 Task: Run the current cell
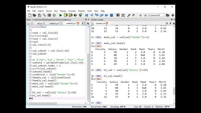click(x=66, y=15)
